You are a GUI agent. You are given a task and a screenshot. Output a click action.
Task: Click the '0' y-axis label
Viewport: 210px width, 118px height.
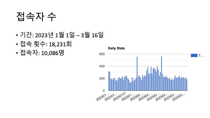tap(104, 91)
